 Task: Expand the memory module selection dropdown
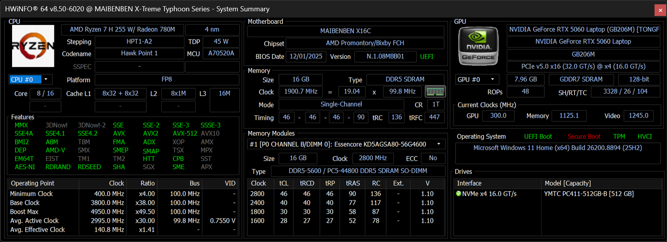(x=346, y=144)
